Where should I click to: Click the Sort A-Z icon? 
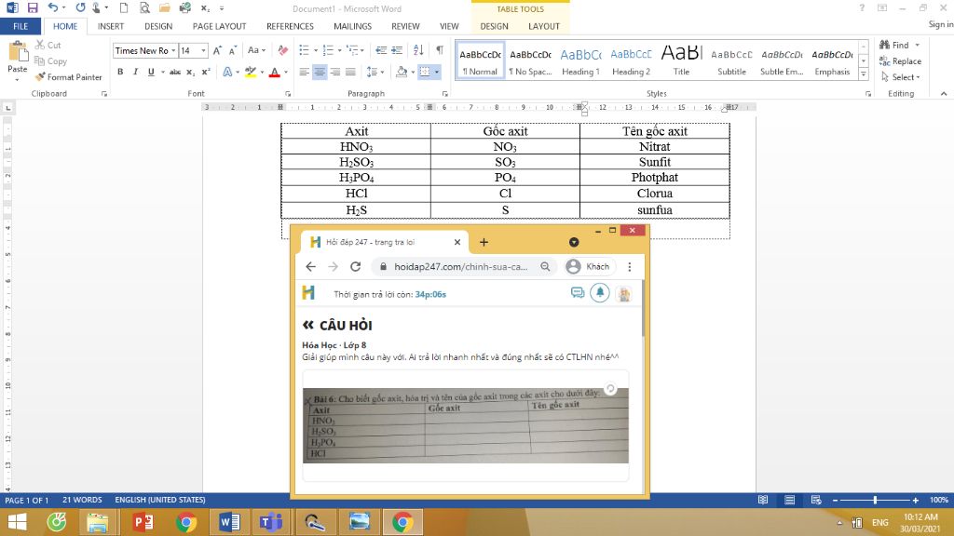[418, 50]
